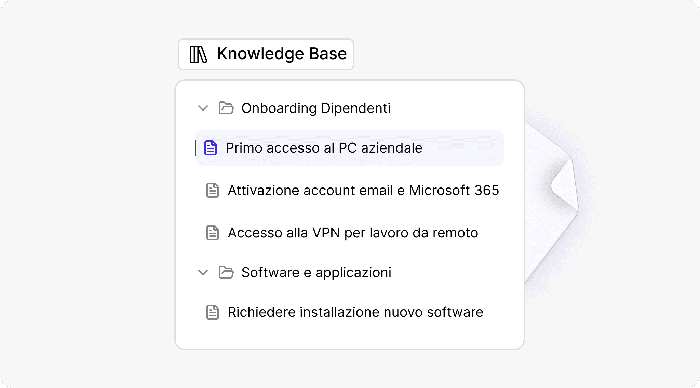Click the document icon next to Accesso alla VPN
This screenshot has width=700, height=388.
pyautogui.click(x=212, y=233)
